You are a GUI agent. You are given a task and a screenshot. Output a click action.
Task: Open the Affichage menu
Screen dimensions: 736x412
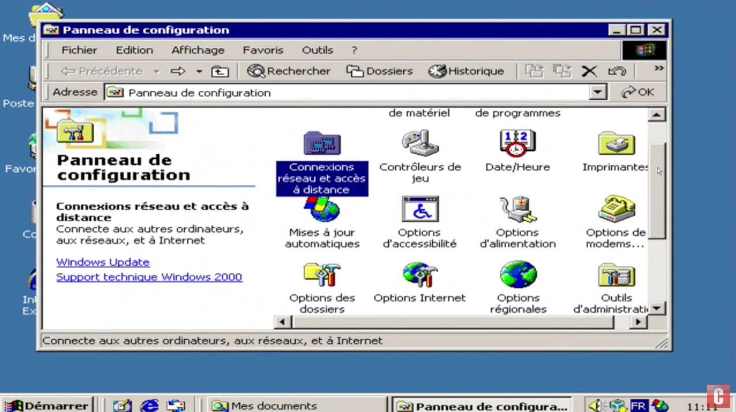pos(198,50)
